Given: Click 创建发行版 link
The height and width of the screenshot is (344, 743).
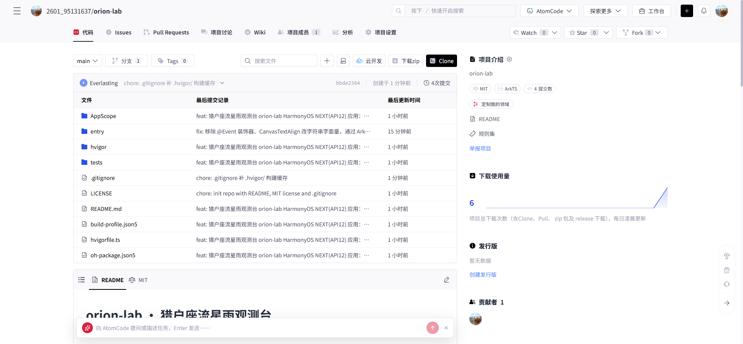Looking at the screenshot, I should click(x=483, y=274).
